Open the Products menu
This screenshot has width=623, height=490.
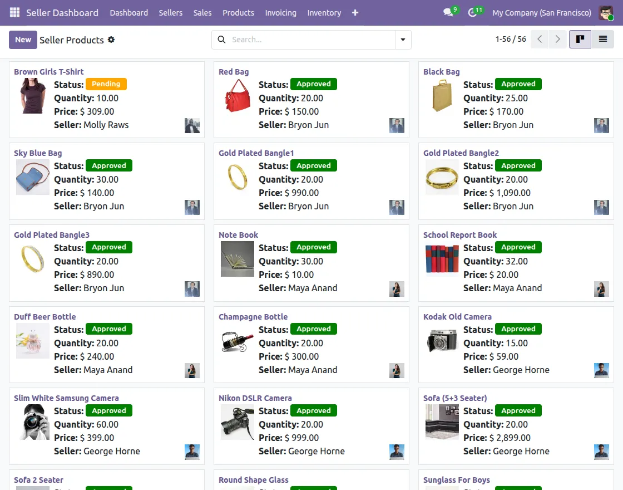pyautogui.click(x=238, y=13)
